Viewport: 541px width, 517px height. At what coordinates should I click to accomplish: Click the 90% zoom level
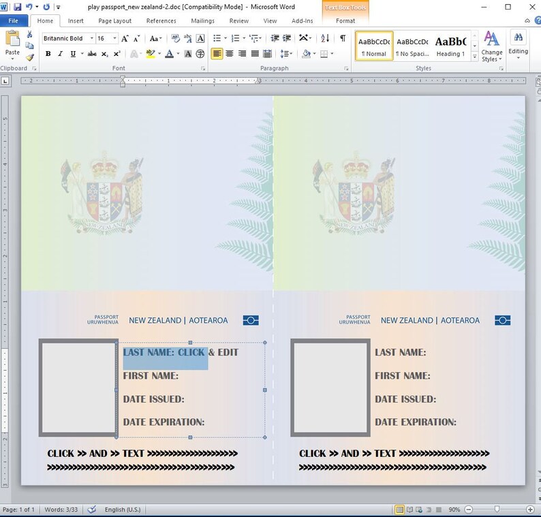click(x=454, y=510)
